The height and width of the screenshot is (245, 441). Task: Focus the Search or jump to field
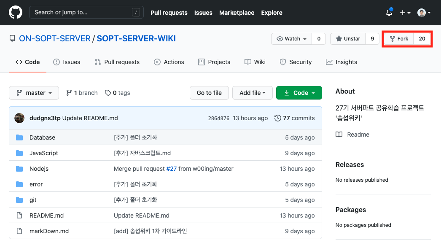(86, 12)
